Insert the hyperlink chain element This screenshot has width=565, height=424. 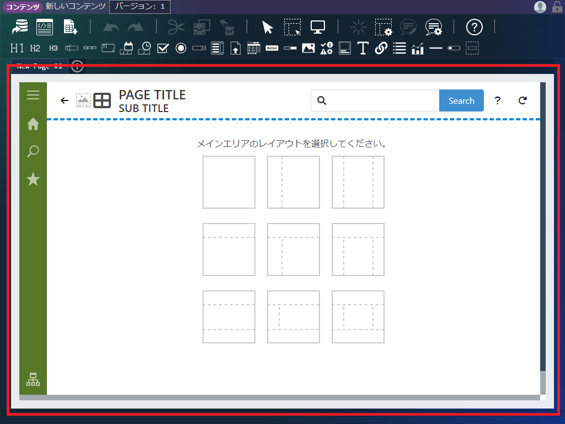[x=381, y=48]
